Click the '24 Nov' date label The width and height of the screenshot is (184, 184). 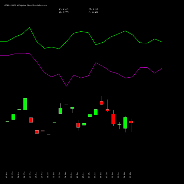tap(24, 175)
